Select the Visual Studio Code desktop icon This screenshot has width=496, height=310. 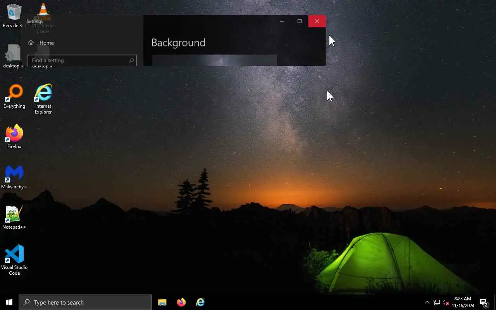(14, 260)
